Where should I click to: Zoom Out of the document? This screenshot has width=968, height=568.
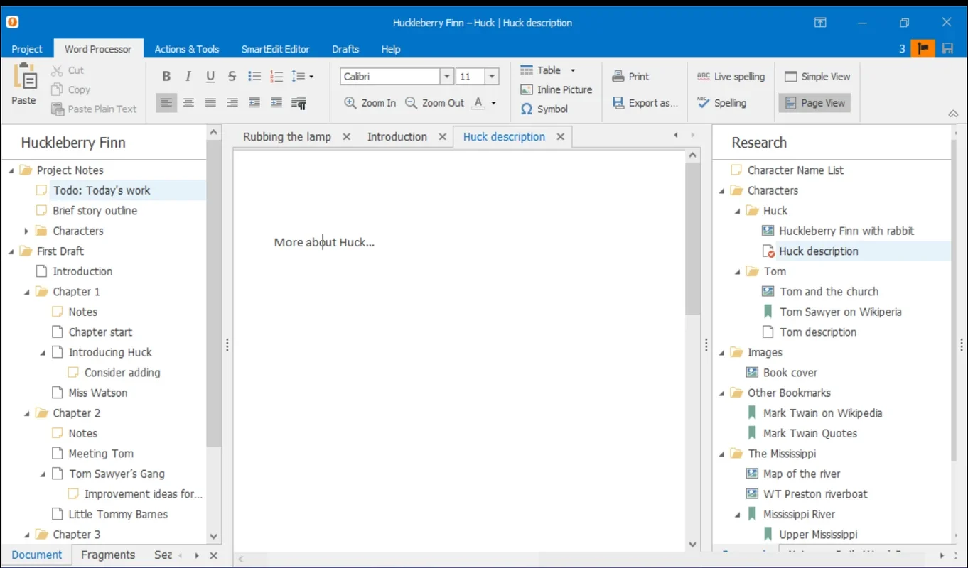click(434, 103)
